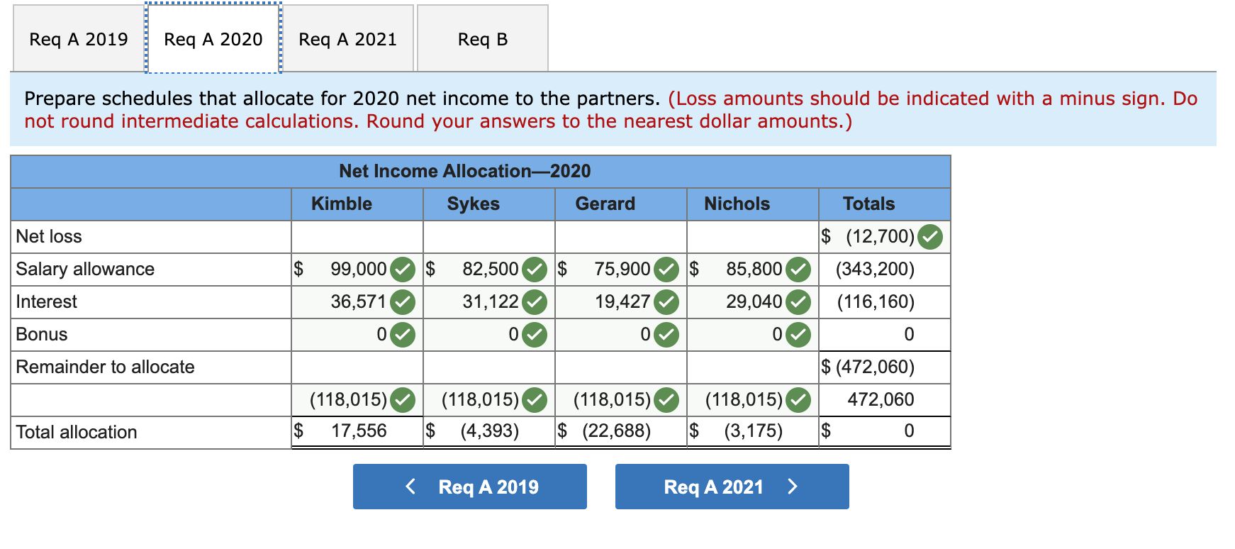The image size is (1235, 549).
Task: Click the Interest row label
Action: coord(46,302)
